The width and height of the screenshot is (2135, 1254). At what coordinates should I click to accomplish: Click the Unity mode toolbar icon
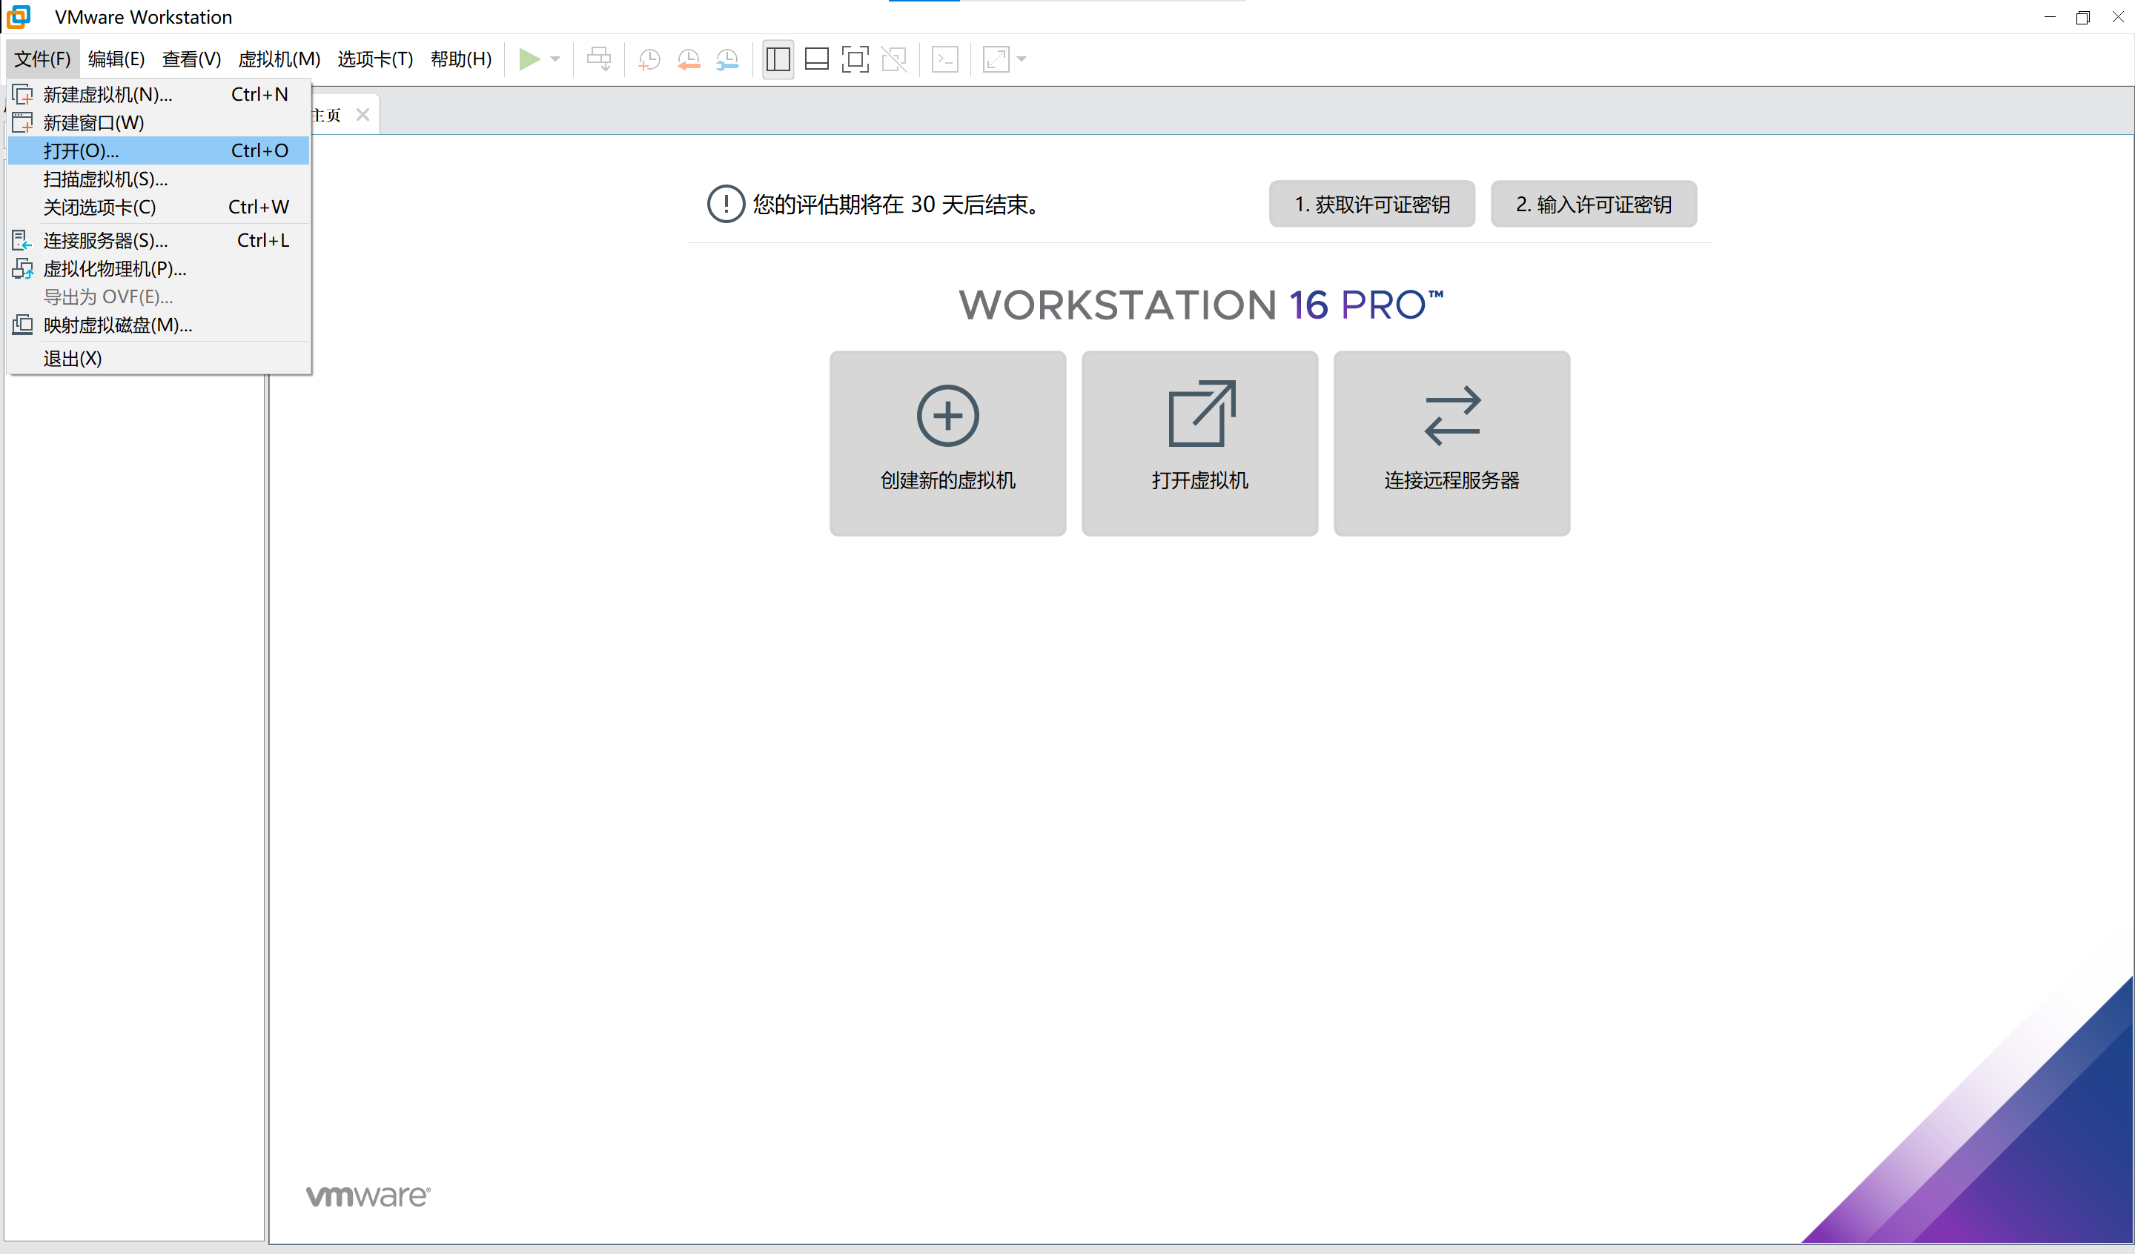pos(895,59)
